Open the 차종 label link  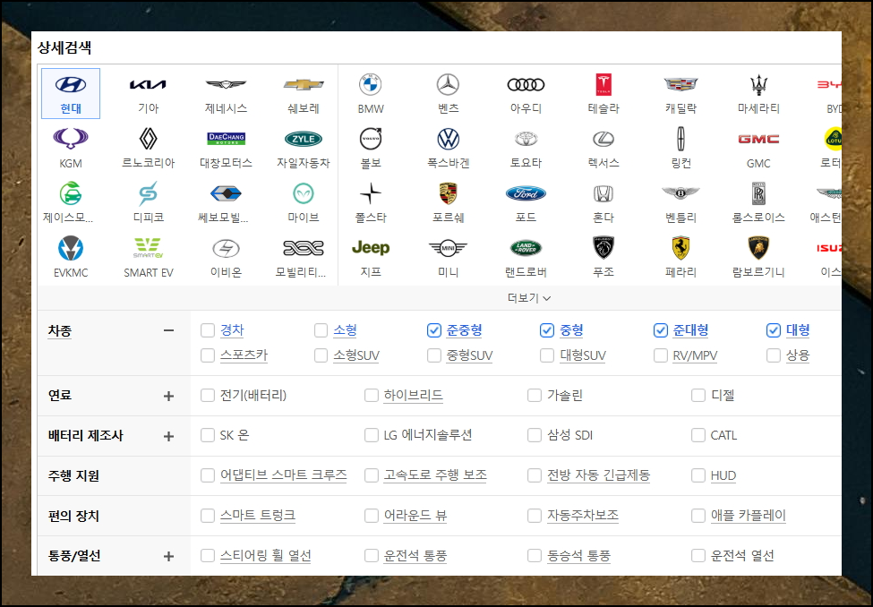pos(60,330)
